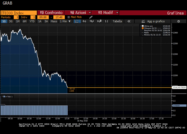Screen dimensions: 187x134
Task: Edit the 09:00 start time field
Action: (43, 17)
